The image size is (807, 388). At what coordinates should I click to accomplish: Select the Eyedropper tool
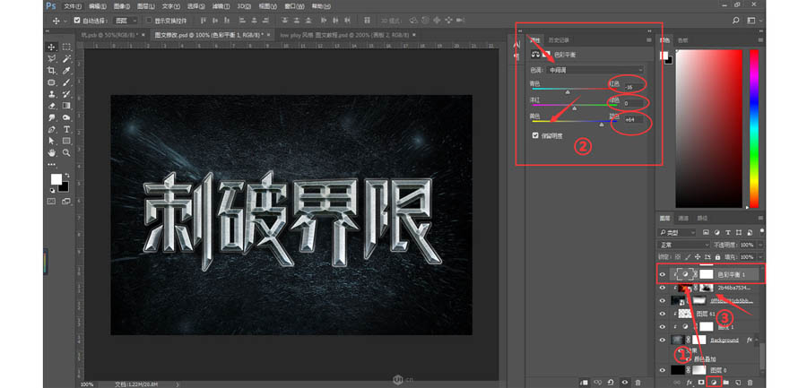pos(66,70)
